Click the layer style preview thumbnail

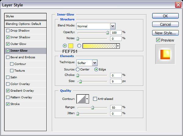coord(165,54)
